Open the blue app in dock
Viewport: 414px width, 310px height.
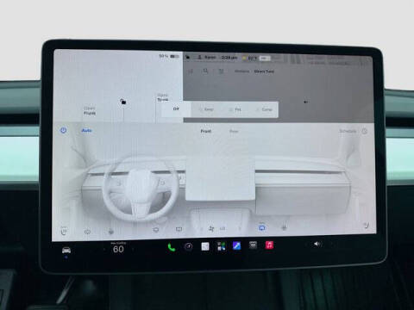click(236, 245)
